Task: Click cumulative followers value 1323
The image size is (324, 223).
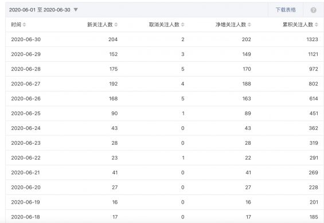Action: (312, 39)
